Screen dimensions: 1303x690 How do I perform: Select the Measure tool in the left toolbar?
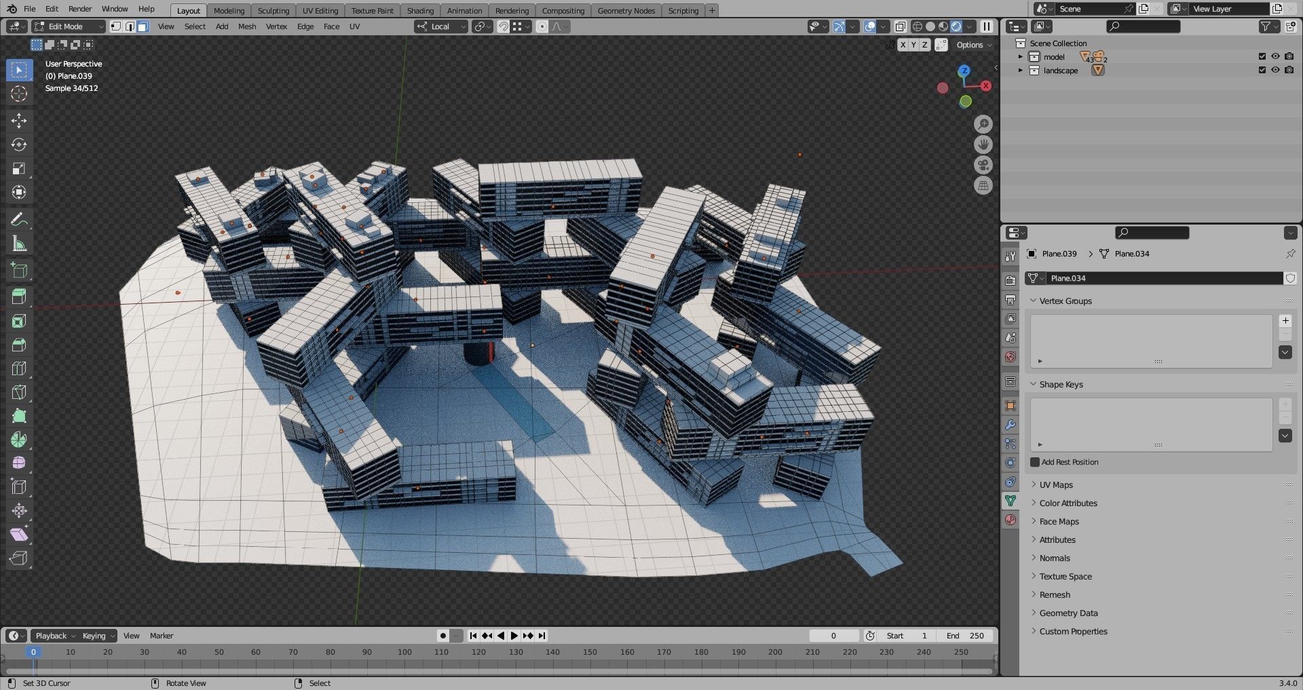click(18, 242)
